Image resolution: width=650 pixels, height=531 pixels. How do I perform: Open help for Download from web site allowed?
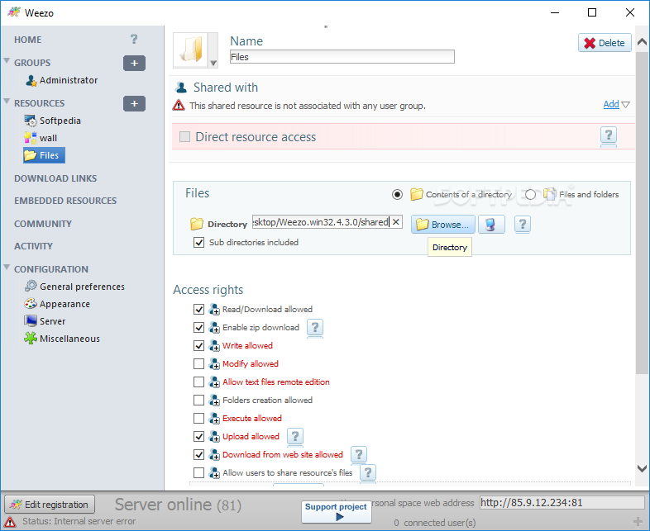click(359, 454)
